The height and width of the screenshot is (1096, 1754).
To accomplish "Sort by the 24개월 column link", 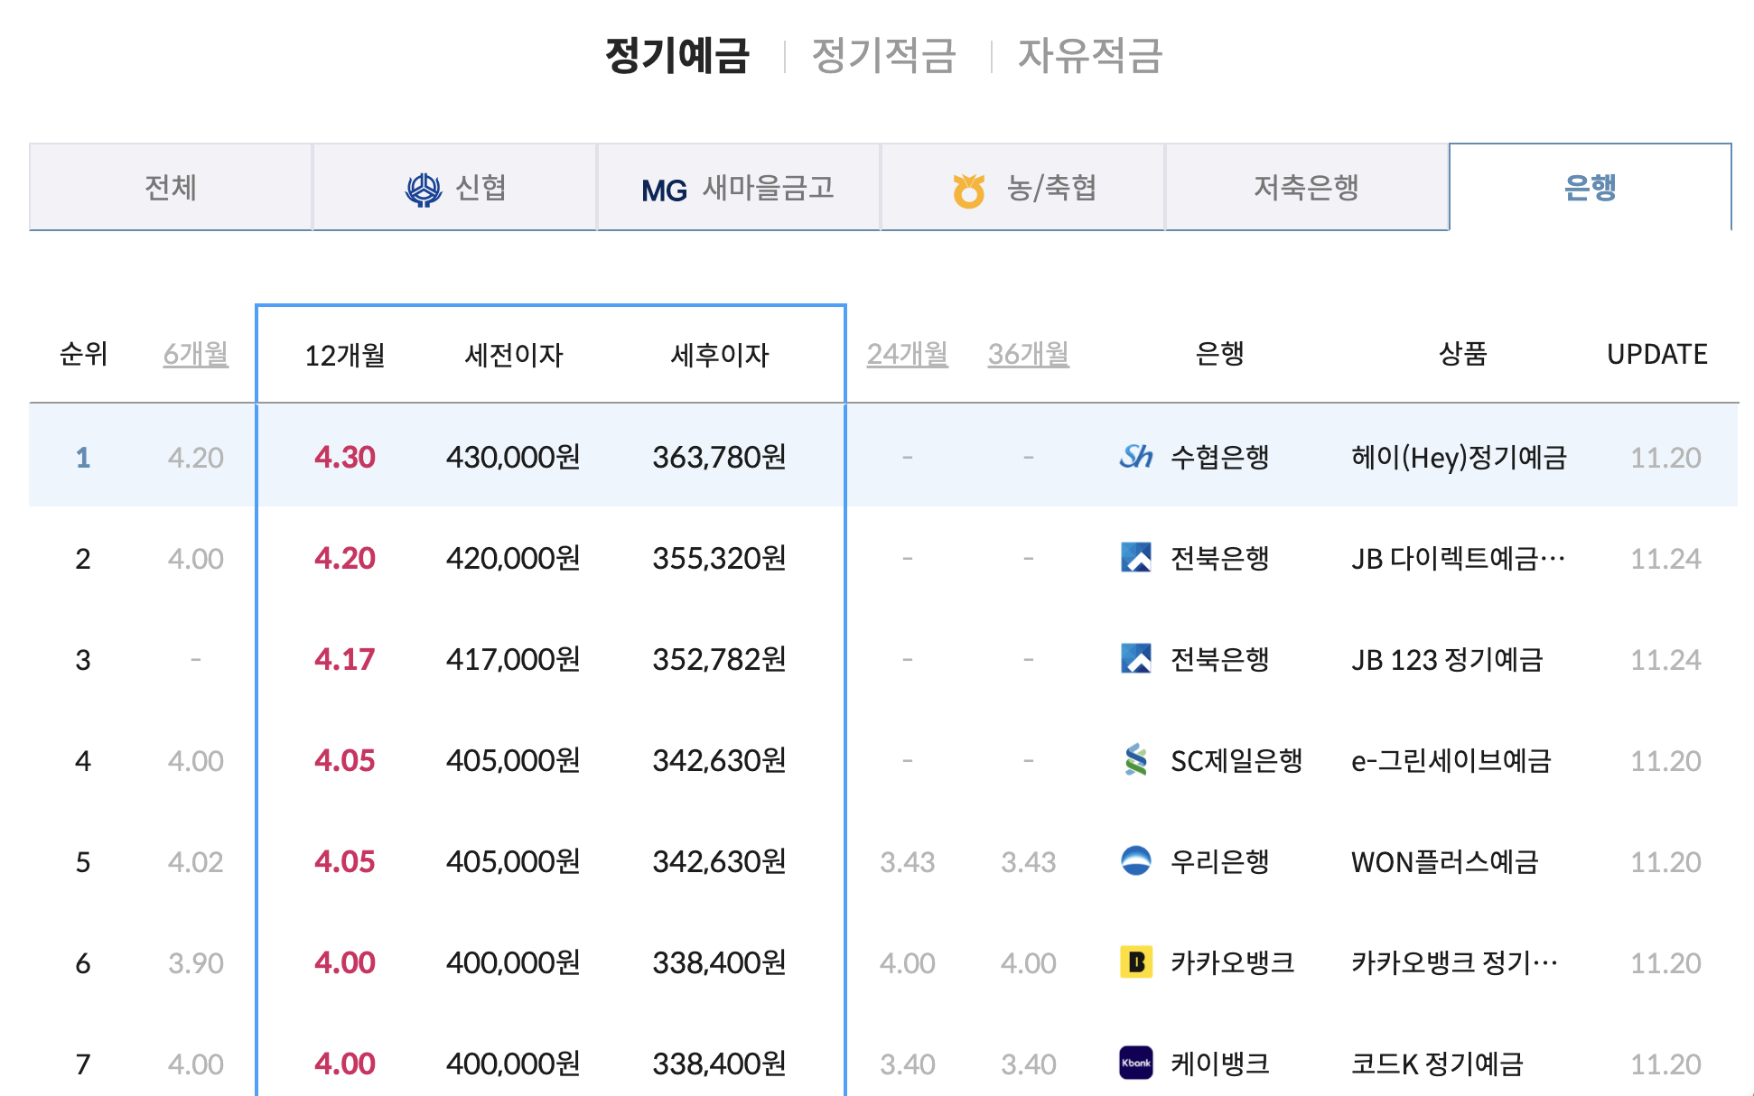I will tap(907, 354).
